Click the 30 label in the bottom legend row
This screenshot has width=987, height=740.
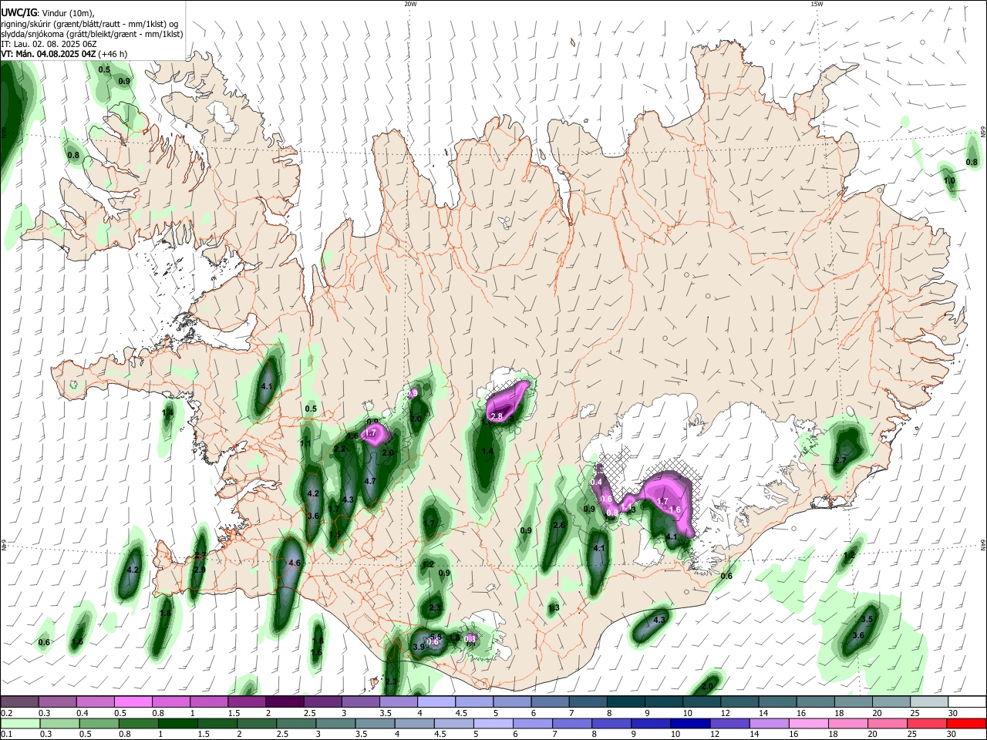pos(952,735)
